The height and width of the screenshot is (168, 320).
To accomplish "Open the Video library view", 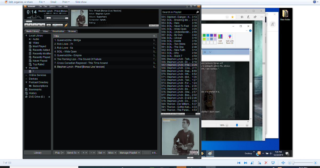I will pyautogui.click(x=36, y=43).
